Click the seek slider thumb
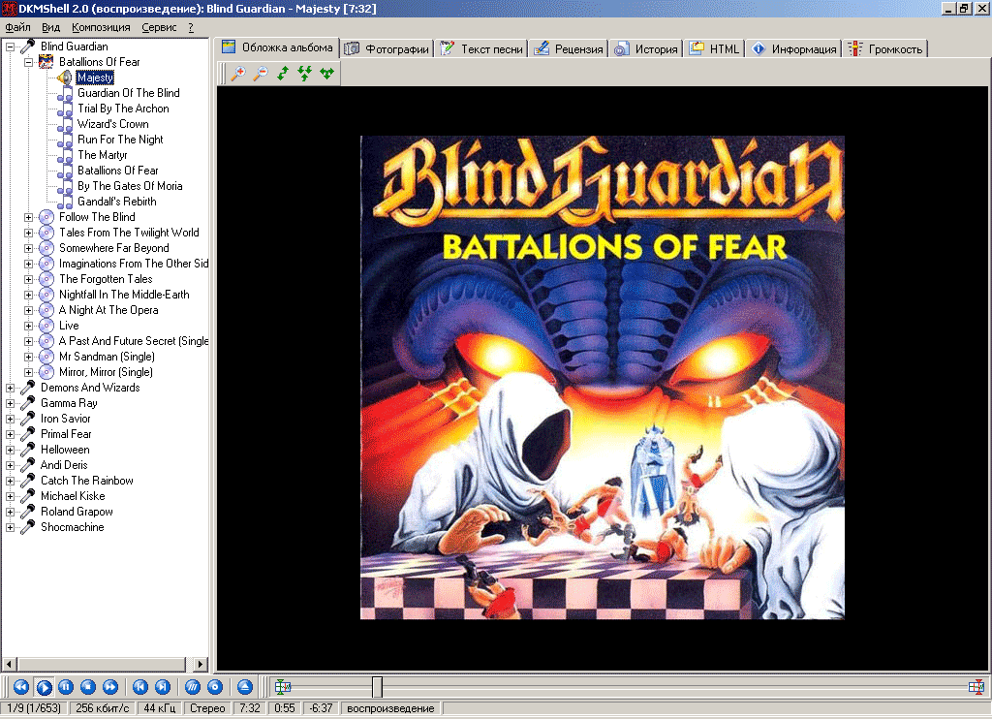Viewport: 992px width, 719px height. [377, 687]
